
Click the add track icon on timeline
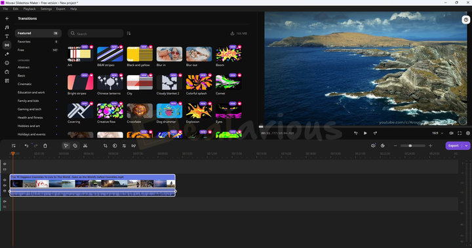pyautogui.click(x=14, y=146)
